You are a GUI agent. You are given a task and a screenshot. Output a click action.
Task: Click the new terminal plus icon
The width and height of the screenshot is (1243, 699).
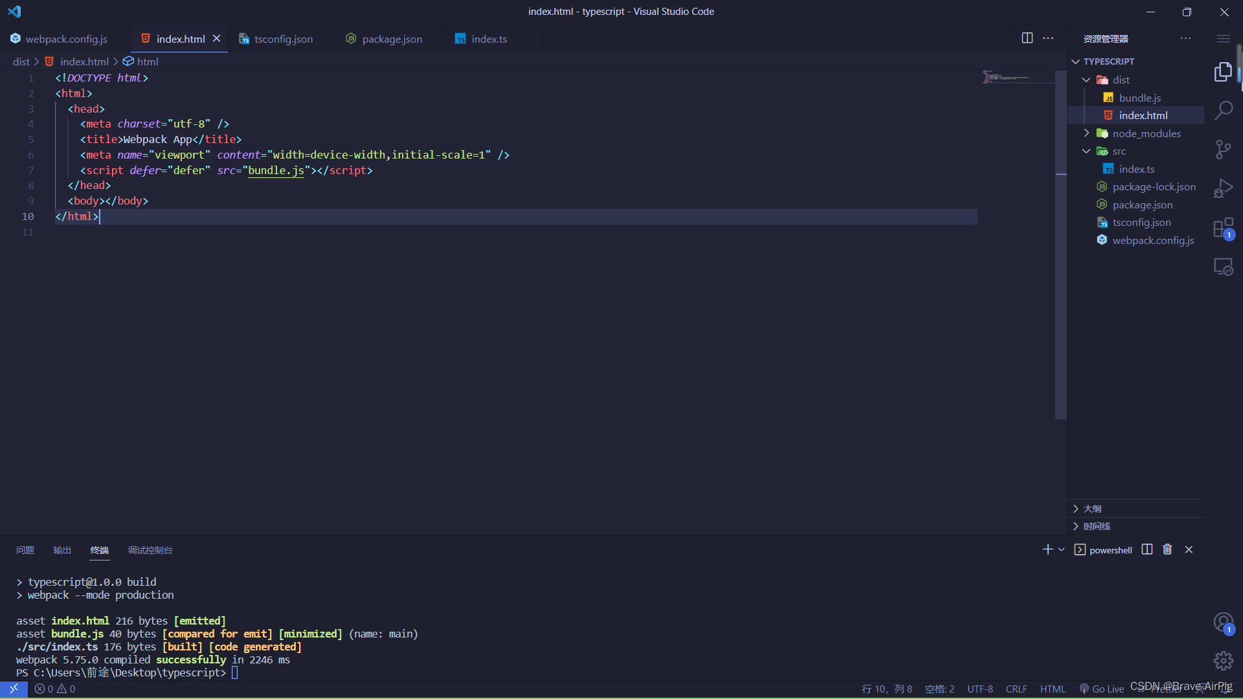[1047, 549]
